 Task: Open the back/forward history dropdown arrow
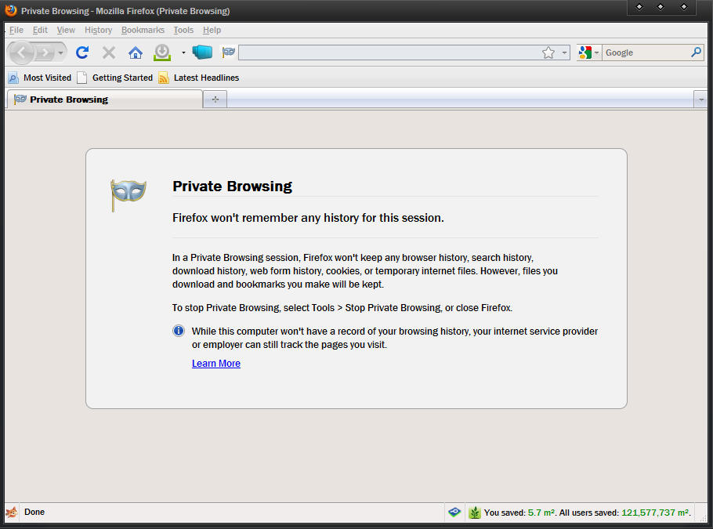tap(60, 53)
